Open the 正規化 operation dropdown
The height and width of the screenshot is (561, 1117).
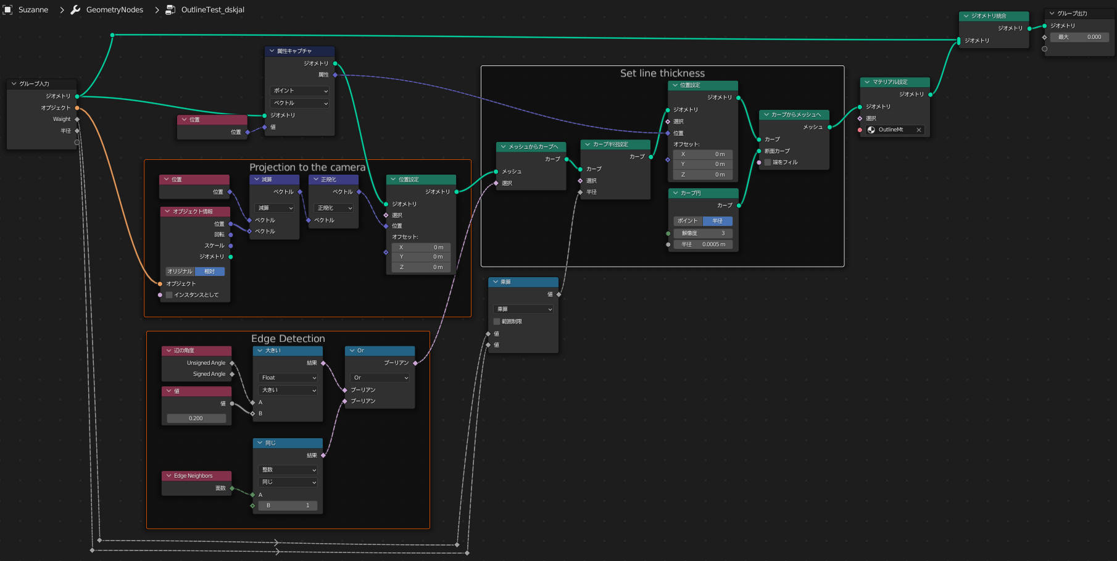tap(334, 208)
